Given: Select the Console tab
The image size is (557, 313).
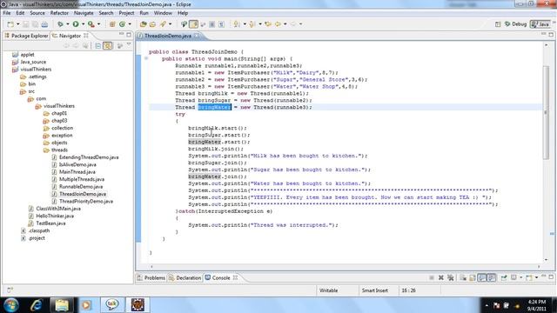Looking at the screenshot, I should click(x=221, y=278).
